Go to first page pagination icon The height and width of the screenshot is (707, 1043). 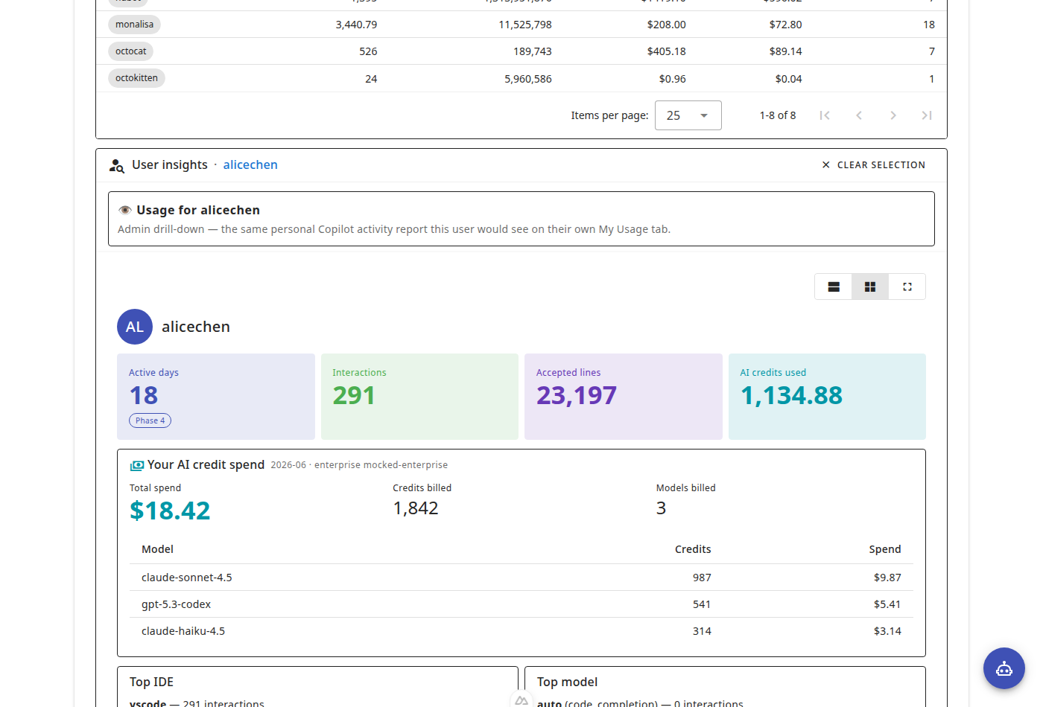825,115
